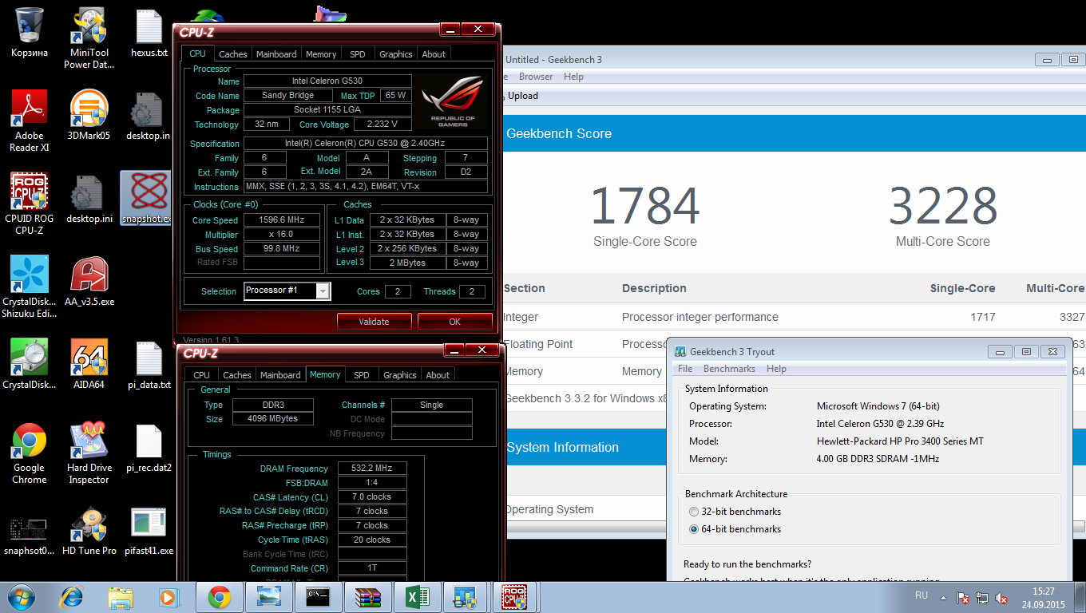Viewport: 1086px width, 613px height.
Task: Open Help menu in Geekbench 3 Tryout
Action: 776,369
